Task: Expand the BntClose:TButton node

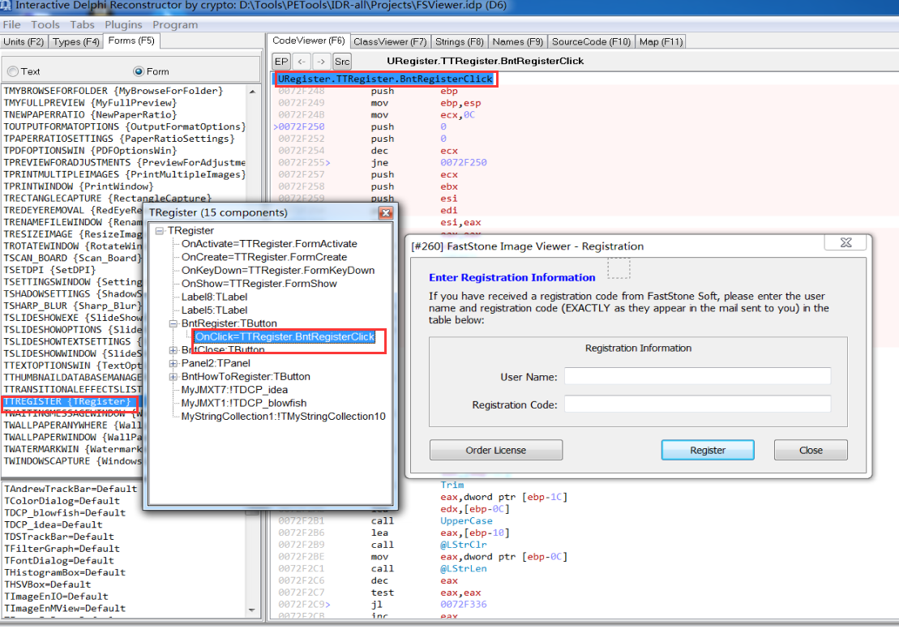Action: coord(173,350)
